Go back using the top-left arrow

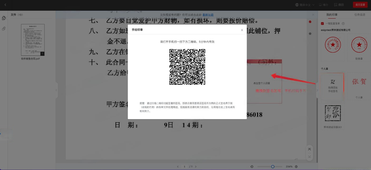[x=5, y=5]
